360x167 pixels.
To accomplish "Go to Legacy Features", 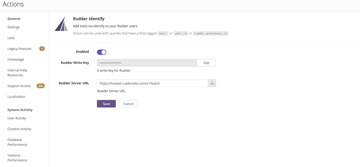I will click(19, 49).
